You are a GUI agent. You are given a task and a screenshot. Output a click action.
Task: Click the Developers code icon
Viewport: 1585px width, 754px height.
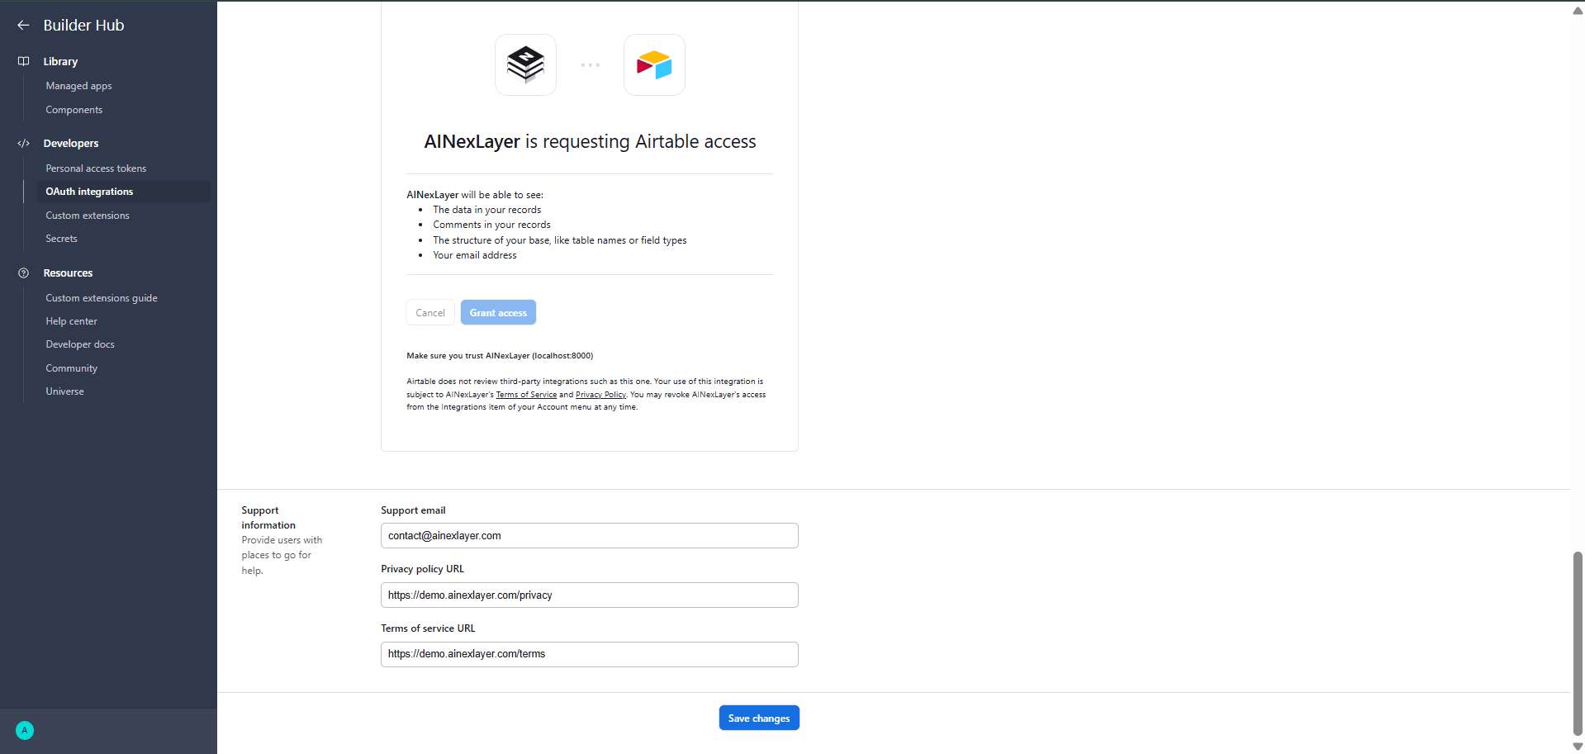point(23,143)
